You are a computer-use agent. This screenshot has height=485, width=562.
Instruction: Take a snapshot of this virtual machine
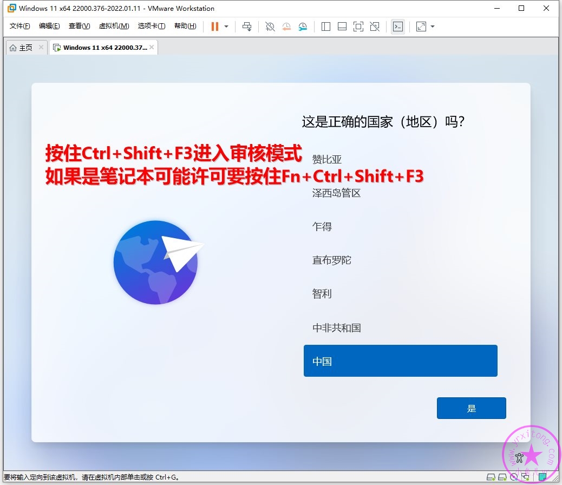[x=270, y=27]
